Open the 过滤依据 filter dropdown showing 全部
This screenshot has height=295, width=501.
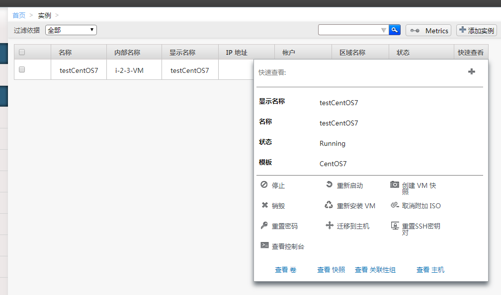point(70,30)
